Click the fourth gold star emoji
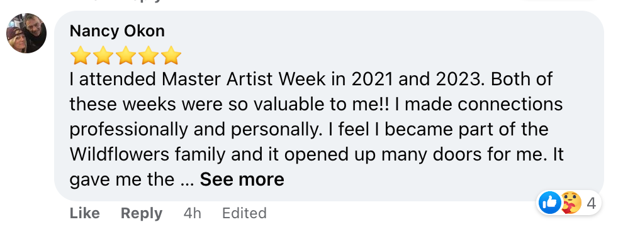The height and width of the screenshot is (227, 623). (149, 55)
